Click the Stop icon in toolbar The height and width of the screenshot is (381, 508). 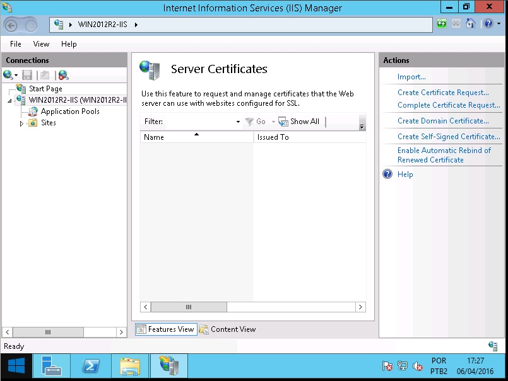click(456, 23)
